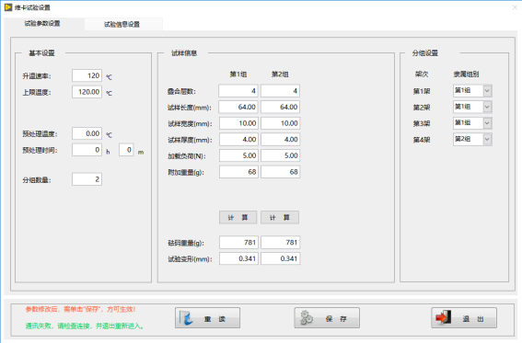522x343 pixels.
Task: Click the calculate button for group 1
Action: pos(238,217)
